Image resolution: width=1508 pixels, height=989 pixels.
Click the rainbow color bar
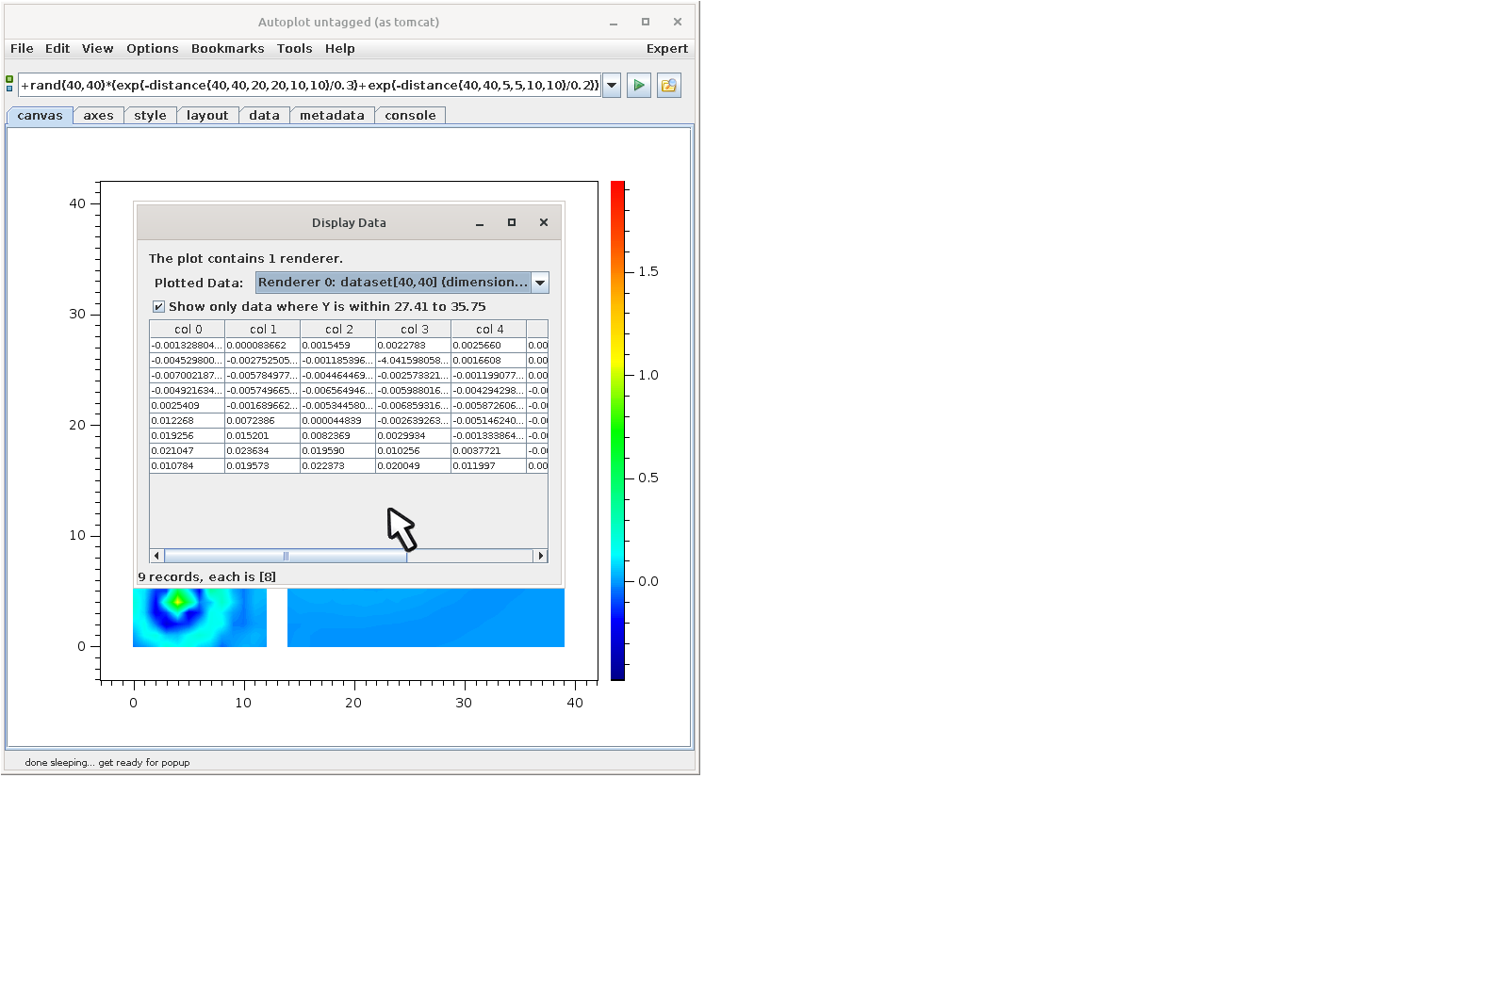pos(617,430)
